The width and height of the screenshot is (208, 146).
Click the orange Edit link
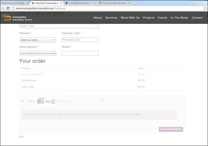point(21,137)
